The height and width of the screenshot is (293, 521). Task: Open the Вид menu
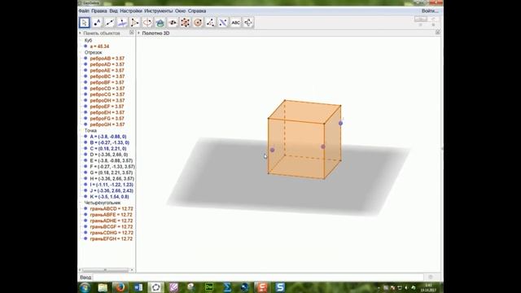(113, 11)
